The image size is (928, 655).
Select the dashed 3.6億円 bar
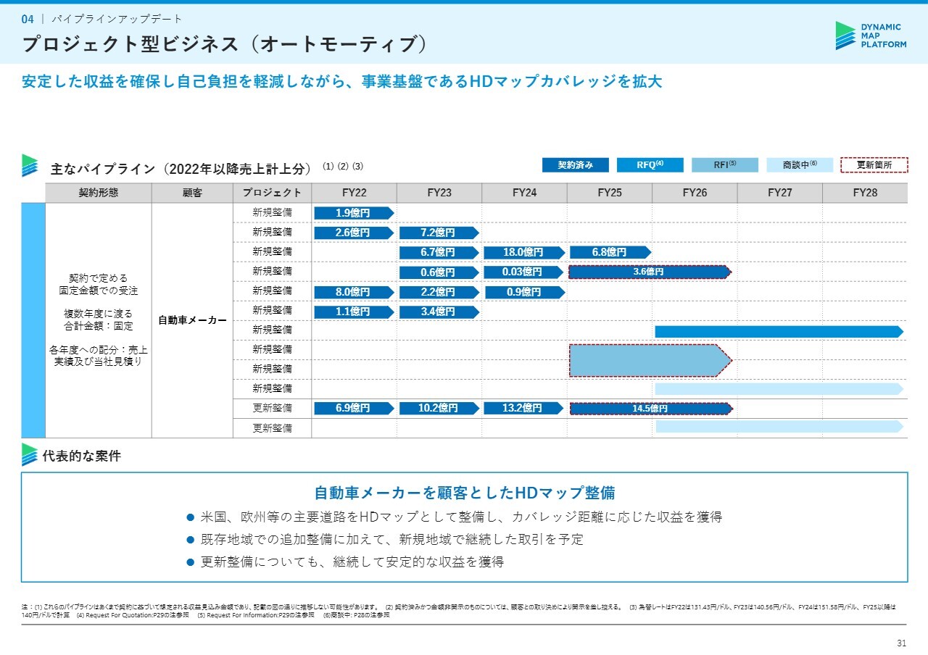[650, 272]
